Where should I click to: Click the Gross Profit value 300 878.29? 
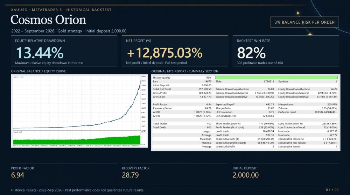coord(205,93)
